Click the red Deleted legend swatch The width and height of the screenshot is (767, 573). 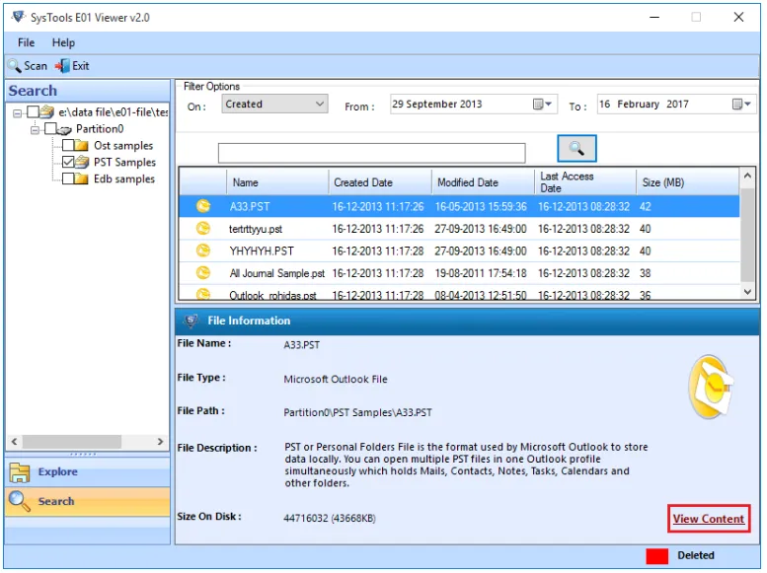[x=657, y=556]
